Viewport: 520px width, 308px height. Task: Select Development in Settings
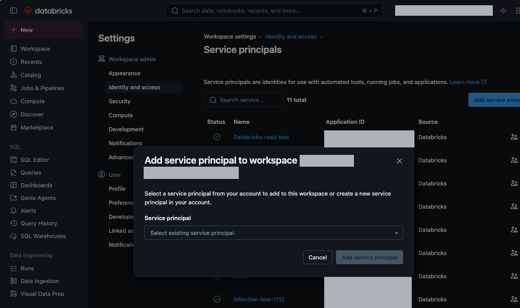[126, 129]
